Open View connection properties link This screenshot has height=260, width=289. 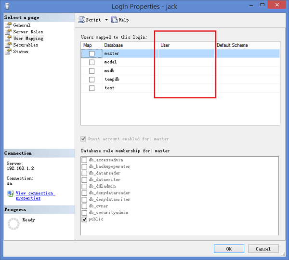pyautogui.click(x=35, y=195)
